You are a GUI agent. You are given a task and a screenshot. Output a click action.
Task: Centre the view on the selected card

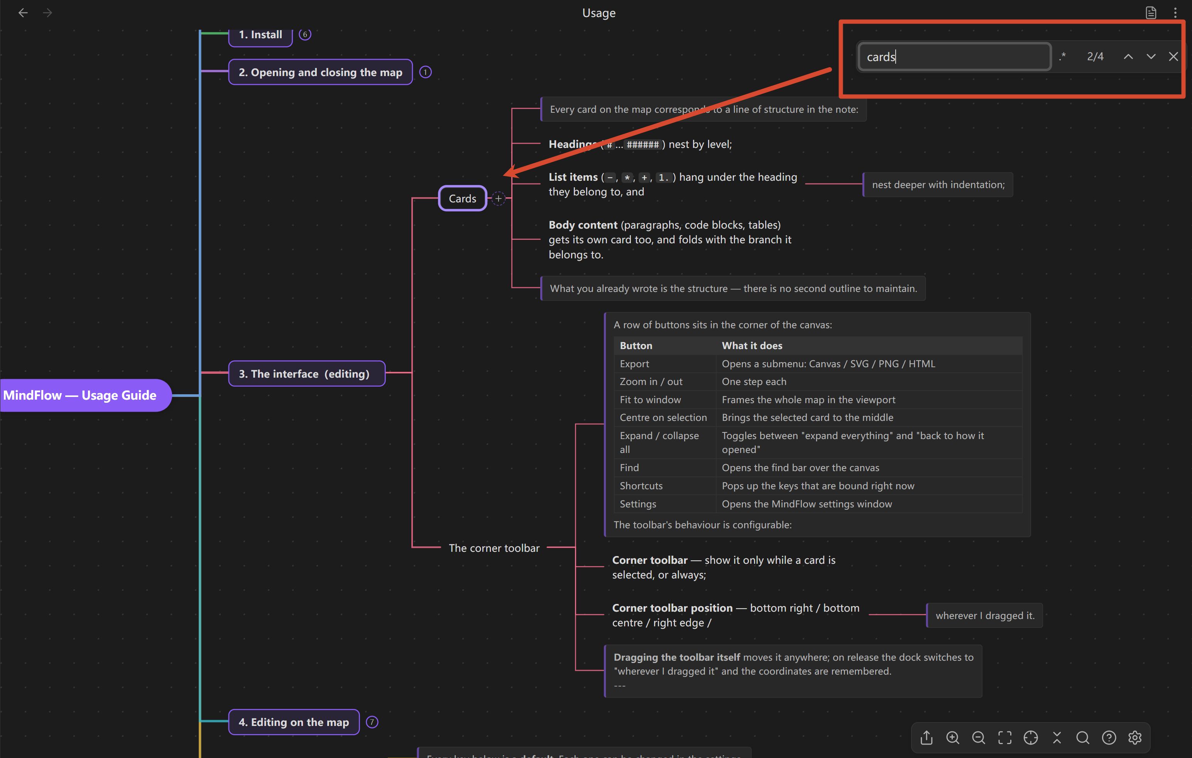point(1031,738)
